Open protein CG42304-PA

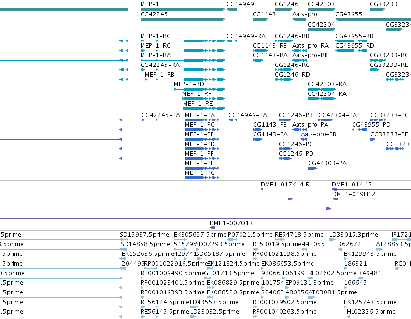(338, 115)
